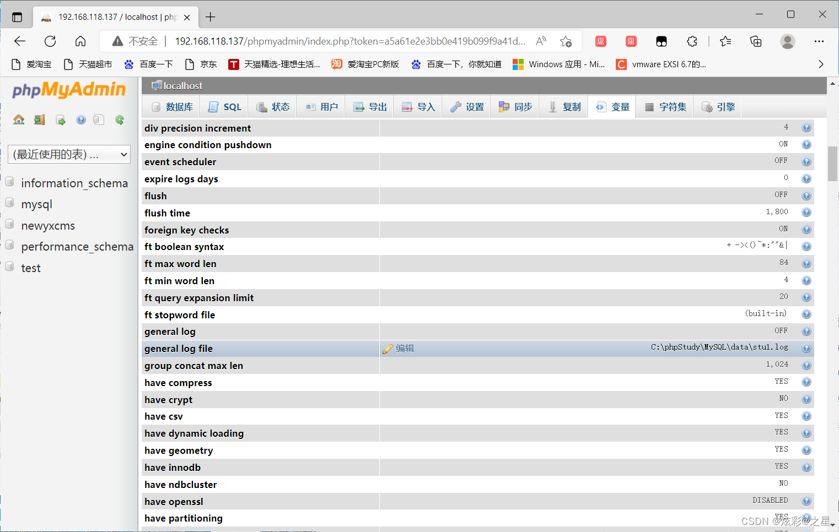
Task: Open the recently used tables dropdown
Action: pos(69,155)
